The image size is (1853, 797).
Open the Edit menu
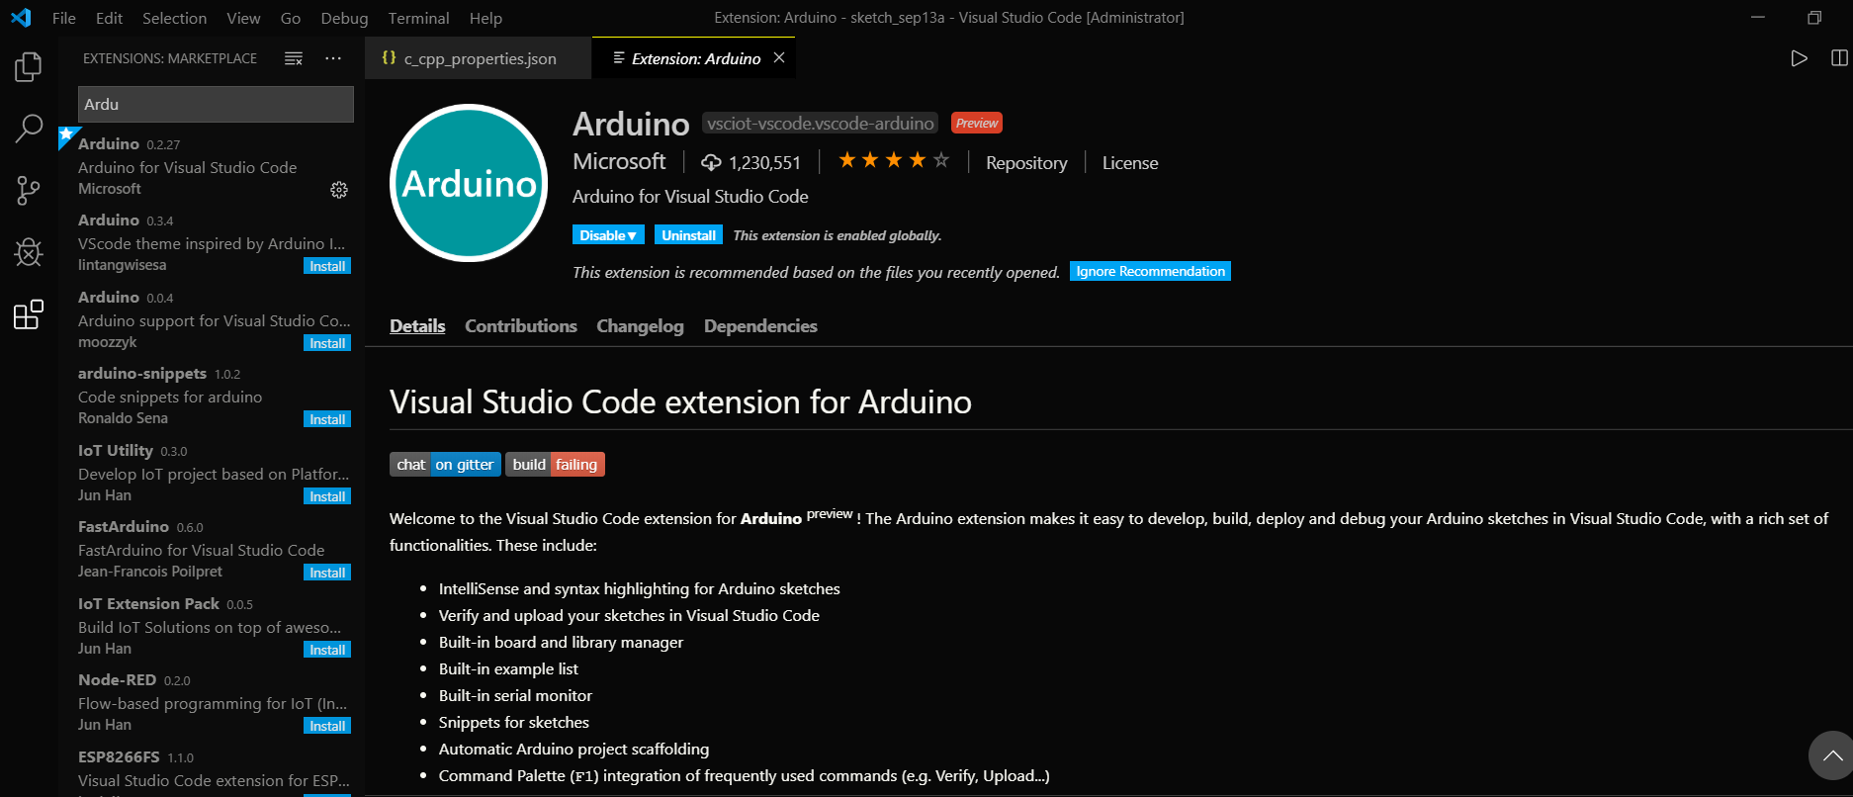click(x=110, y=18)
